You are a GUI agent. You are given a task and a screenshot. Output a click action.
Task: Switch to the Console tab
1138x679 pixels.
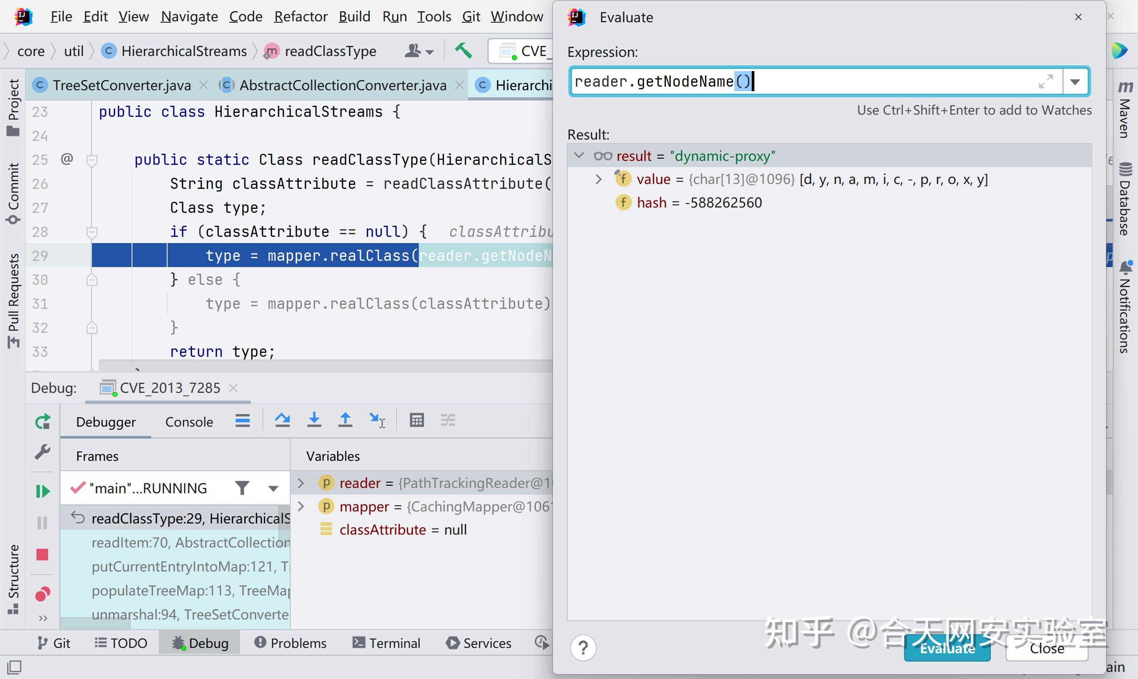pos(188,421)
